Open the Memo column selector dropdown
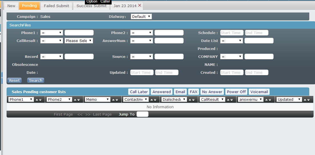315x155 pixels. [x=97, y=100]
